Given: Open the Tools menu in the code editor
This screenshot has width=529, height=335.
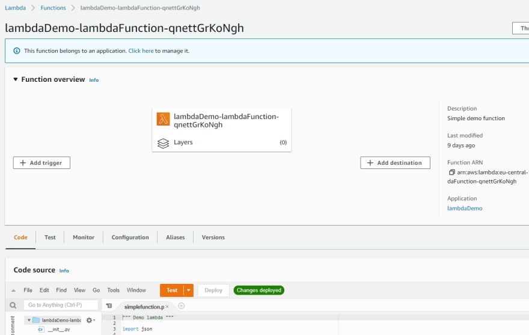Looking at the screenshot, I should (114, 290).
